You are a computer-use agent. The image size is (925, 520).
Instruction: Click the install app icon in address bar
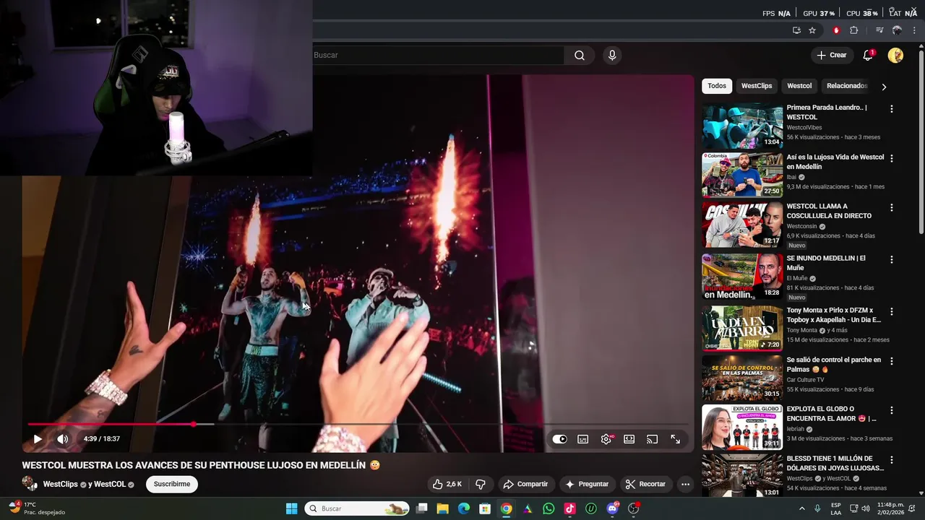click(796, 30)
